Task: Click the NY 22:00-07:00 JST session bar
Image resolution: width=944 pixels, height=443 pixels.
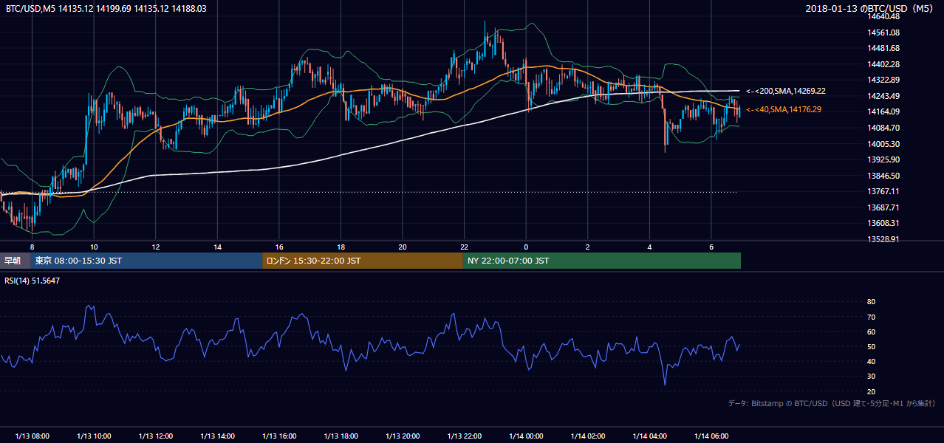Action: pos(602,261)
